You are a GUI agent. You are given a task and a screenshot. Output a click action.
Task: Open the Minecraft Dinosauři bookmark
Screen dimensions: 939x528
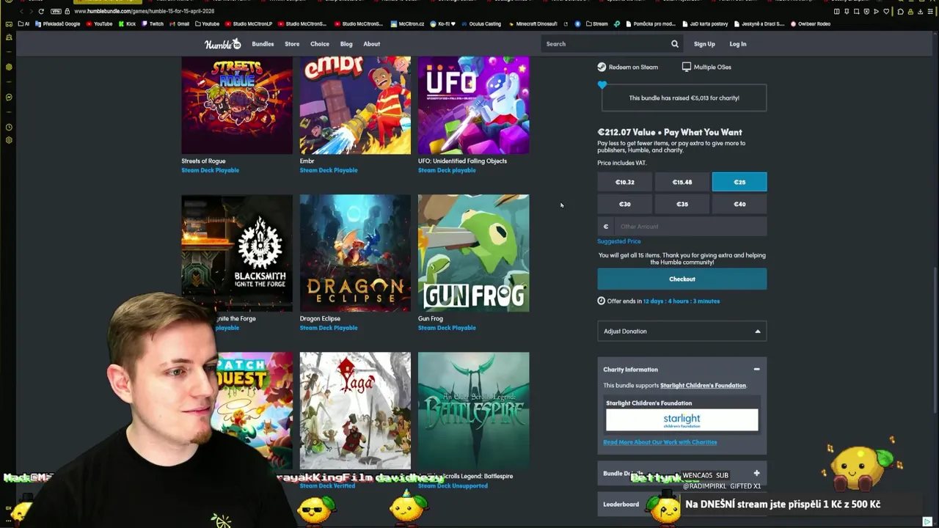[x=533, y=23]
